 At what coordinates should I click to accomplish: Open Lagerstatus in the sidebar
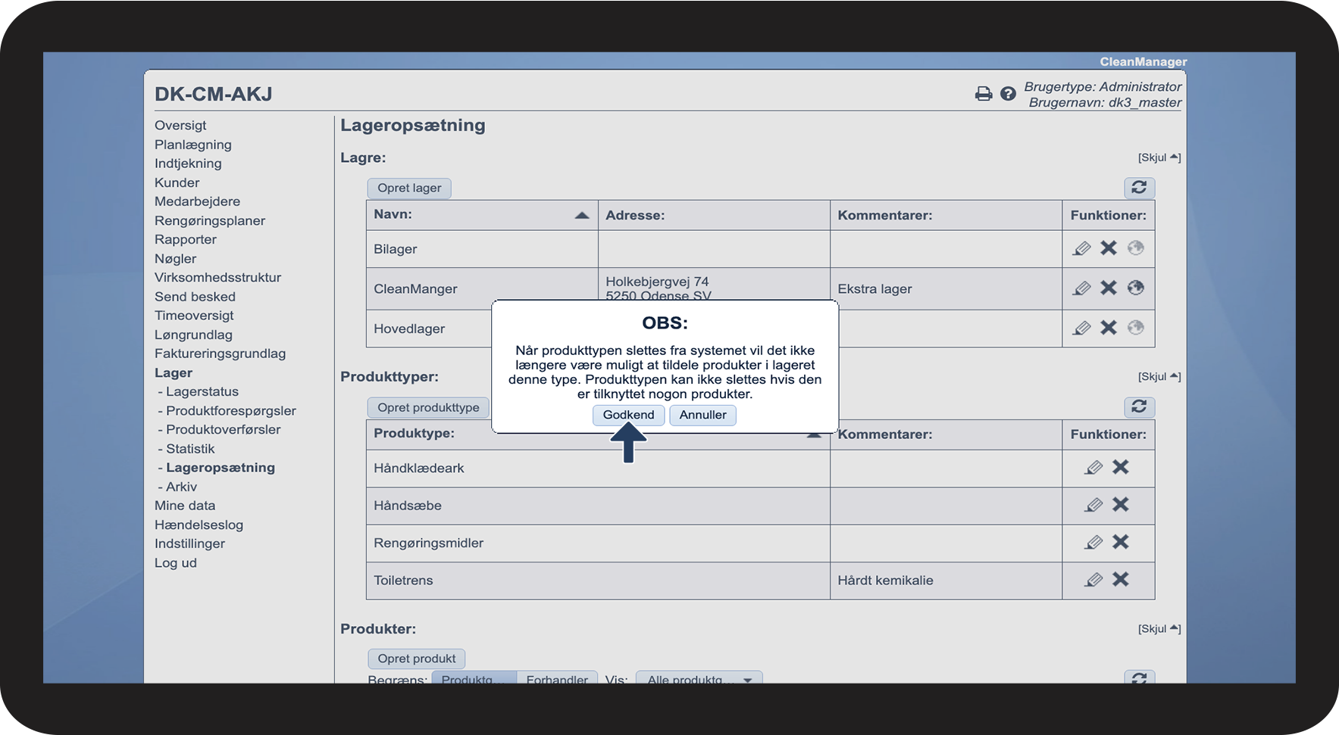(x=202, y=391)
